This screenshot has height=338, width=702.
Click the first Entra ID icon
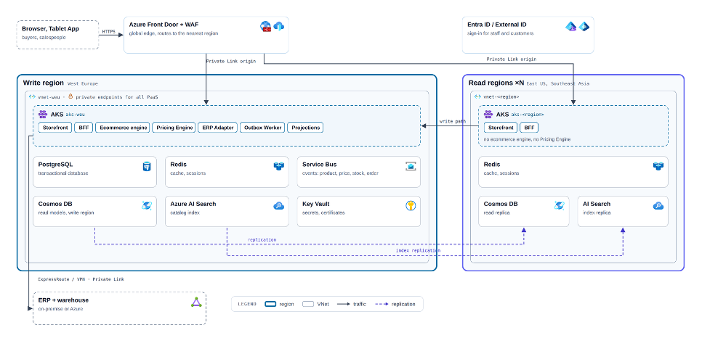(x=570, y=26)
